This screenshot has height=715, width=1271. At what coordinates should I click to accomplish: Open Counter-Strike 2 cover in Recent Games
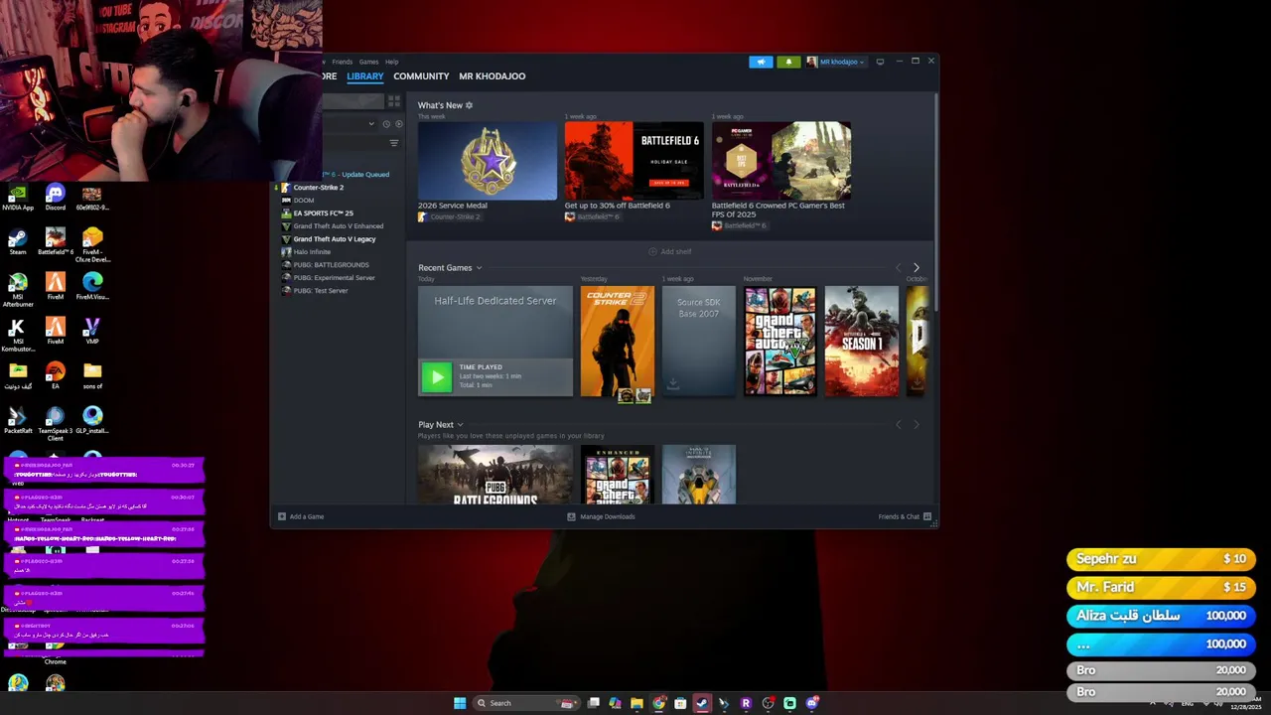click(x=618, y=342)
